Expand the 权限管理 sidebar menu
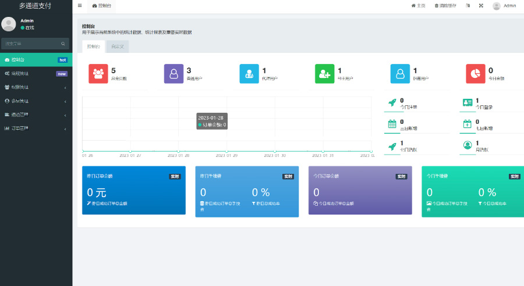The image size is (524, 286). point(35,87)
